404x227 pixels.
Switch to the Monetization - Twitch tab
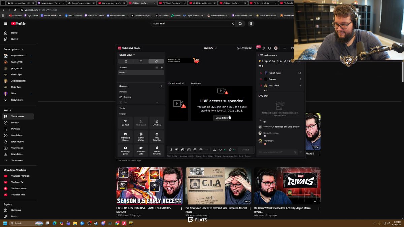pyautogui.click(x=51, y=3)
